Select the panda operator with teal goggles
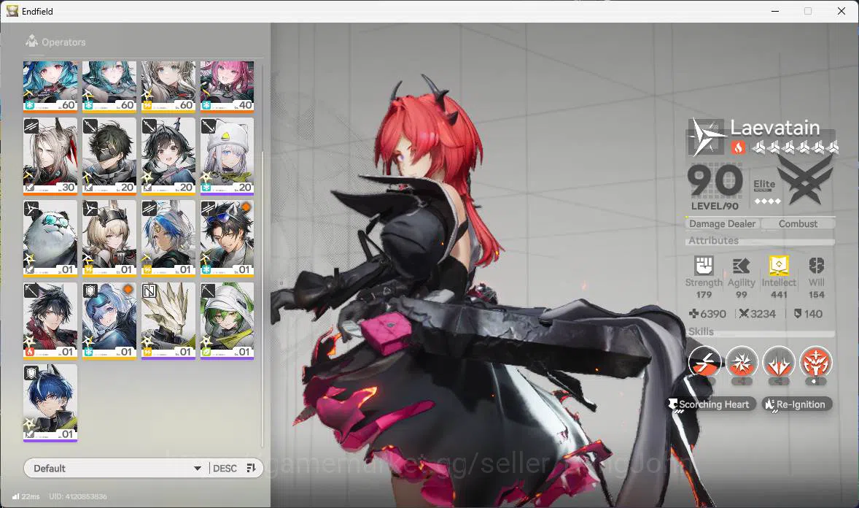The height and width of the screenshot is (508, 859). (50, 239)
